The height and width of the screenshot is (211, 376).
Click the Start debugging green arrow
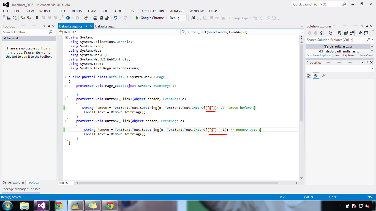click(x=137, y=18)
